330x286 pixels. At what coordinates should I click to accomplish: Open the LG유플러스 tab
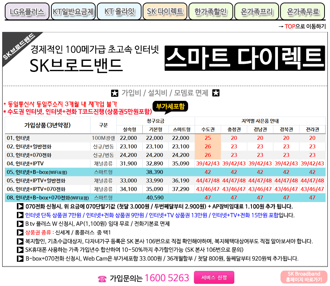tap(27, 12)
